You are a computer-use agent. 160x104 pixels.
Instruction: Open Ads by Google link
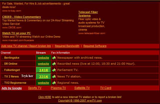click(x=12, y=88)
